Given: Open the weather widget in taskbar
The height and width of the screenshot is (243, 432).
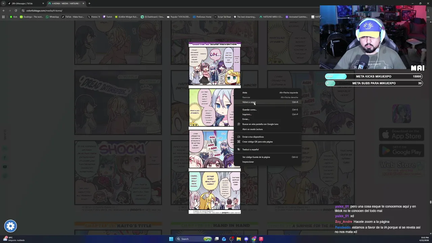Looking at the screenshot, I should point(13,239).
